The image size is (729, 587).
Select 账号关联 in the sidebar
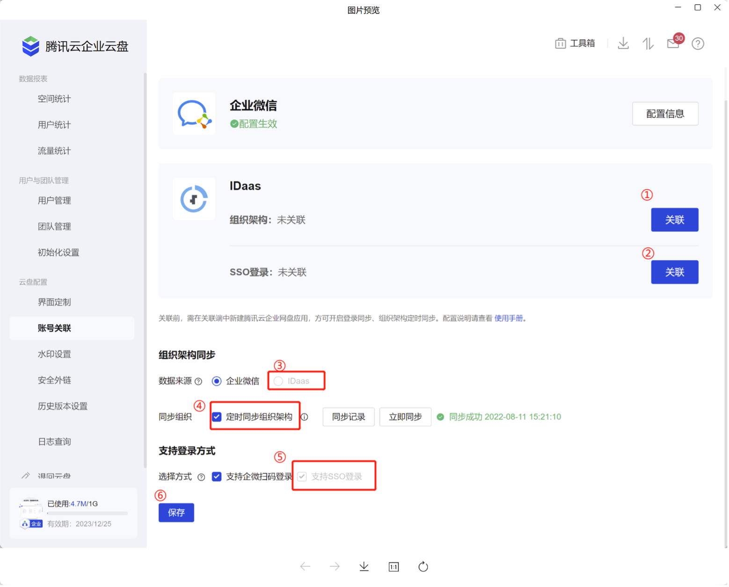pyautogui.click(x=72, y=328)
